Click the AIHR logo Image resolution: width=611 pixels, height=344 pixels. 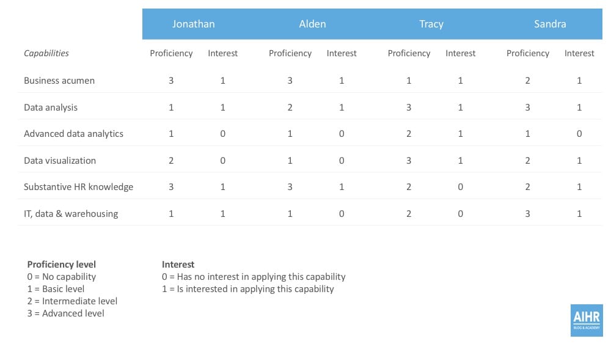[585, 319]
